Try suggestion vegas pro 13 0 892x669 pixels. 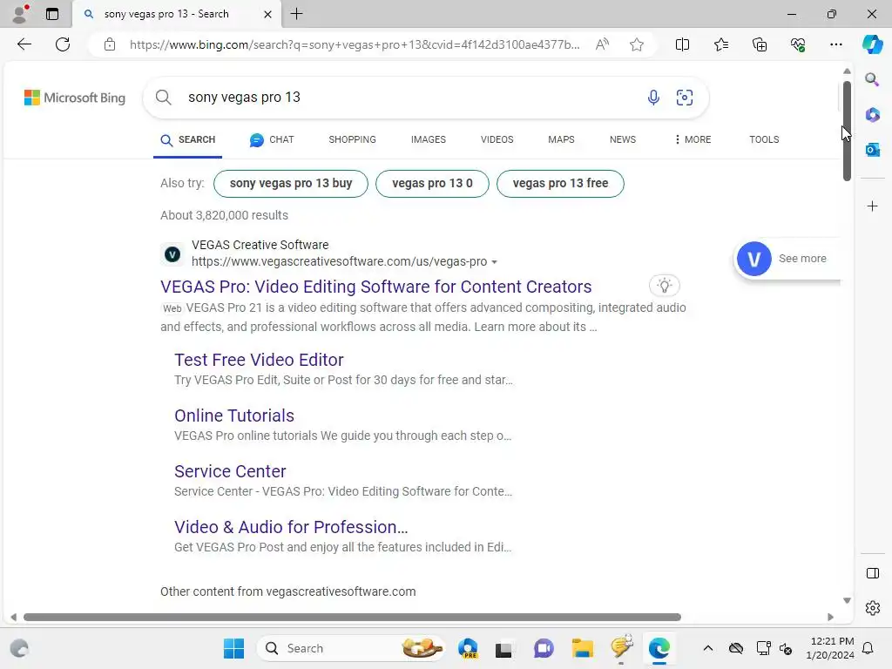point(432,183)
